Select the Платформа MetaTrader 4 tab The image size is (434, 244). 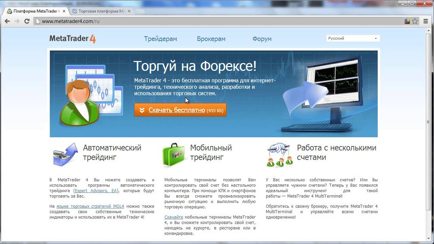[x=36, y=11]
